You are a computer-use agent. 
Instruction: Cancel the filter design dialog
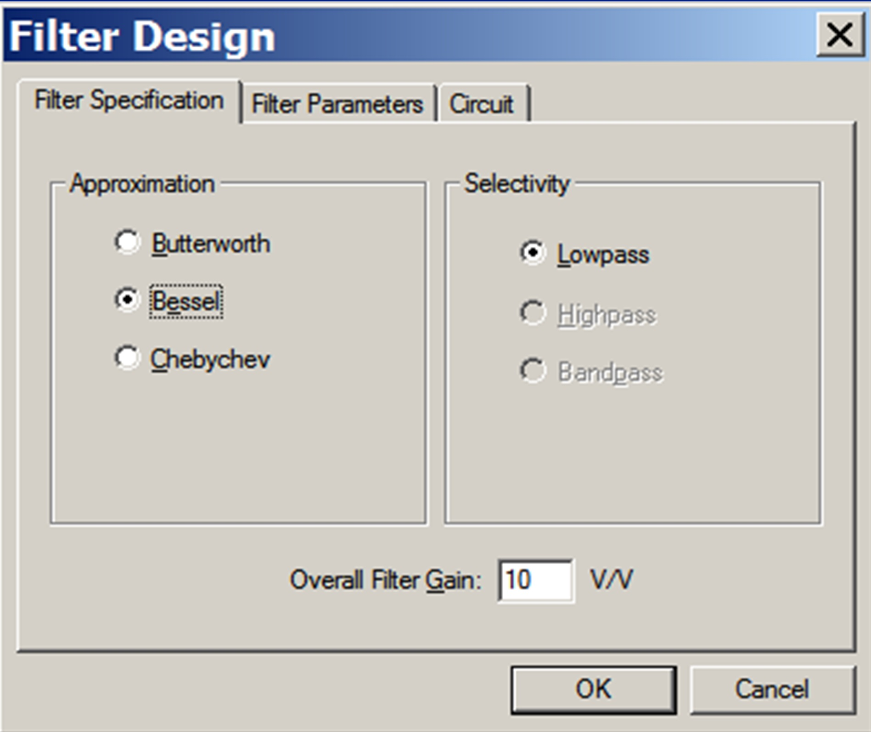773,689
